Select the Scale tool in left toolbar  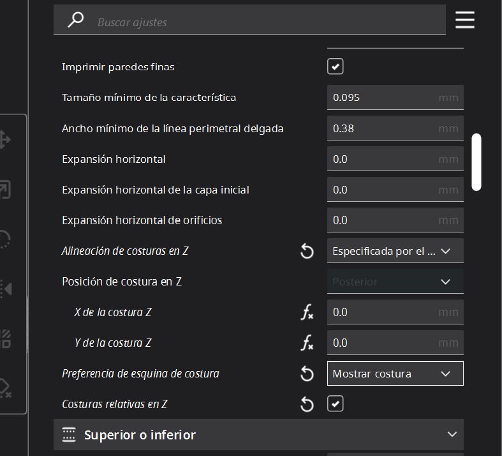point(5,190)
